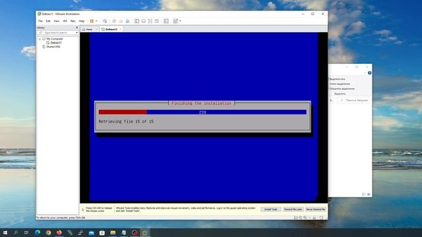422x237 pixels.
Task: Close the Debian11 tab
Action: click(120, 29)
